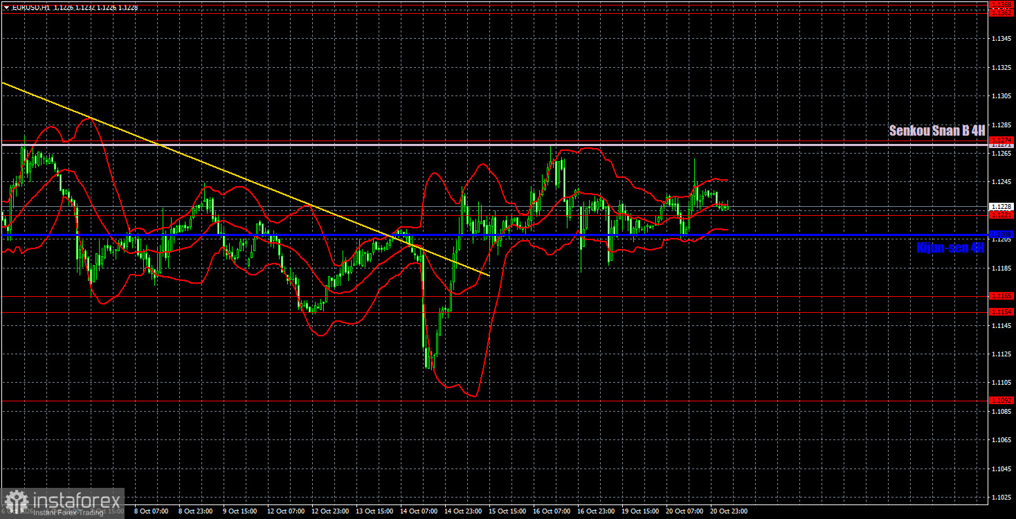Click the white 1.1228 current price tag
The height and width of the screenshot is (519, 1016).
click(1001, 206)
